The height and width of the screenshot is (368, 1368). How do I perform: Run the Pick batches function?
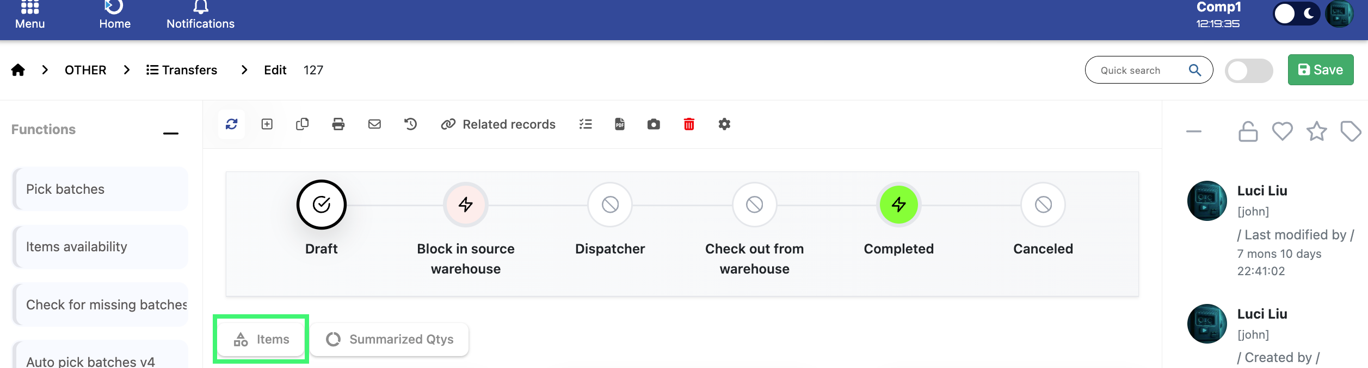[x=100, y=189]
